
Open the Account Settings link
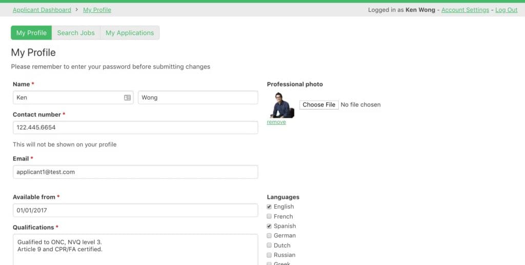point(465,10)
